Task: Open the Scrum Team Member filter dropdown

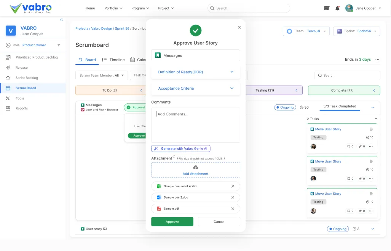Action: click(x=101, y=75)
